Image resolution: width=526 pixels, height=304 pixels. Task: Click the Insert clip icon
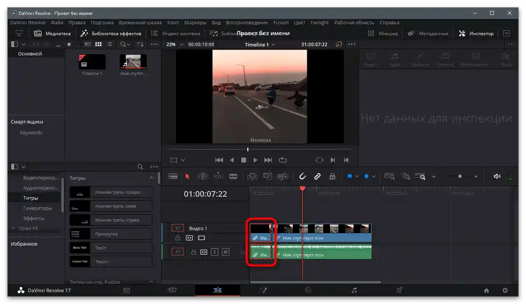coord(252,176)
